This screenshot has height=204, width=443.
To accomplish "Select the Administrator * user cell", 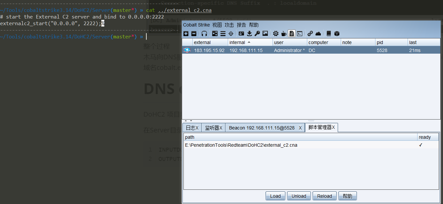I will 289,50.
